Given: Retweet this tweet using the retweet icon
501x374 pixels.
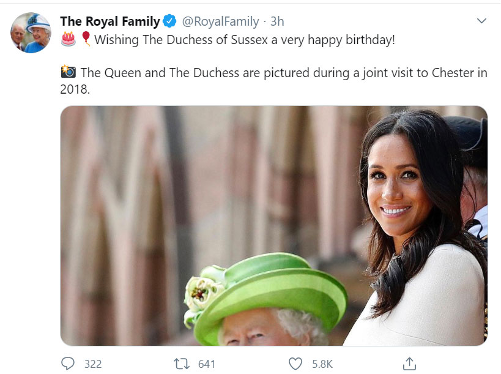Looking at the screenshot, I should [182, 364].
